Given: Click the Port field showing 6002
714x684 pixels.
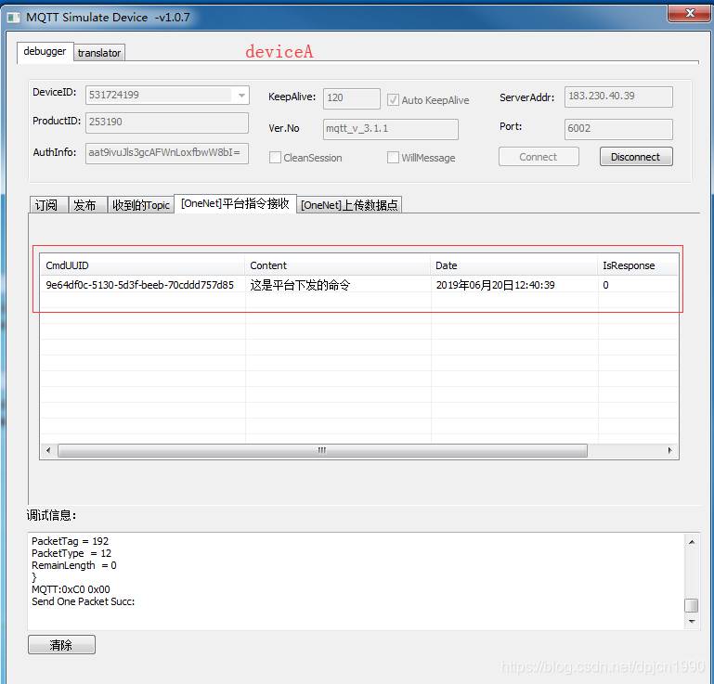Looking at the screenshot, I should (x=618, y=129).
